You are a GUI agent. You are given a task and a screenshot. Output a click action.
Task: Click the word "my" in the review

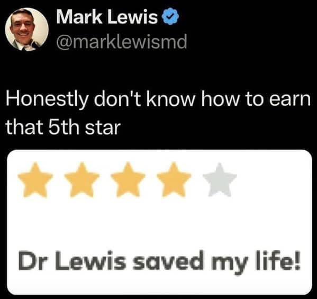[x=229, y=264]
